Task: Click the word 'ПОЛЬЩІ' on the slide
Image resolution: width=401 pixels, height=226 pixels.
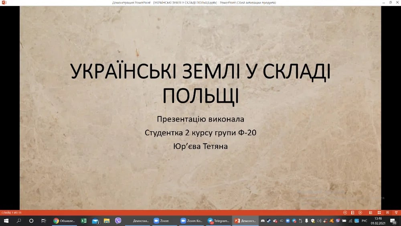Action: [x=200, y=96]
